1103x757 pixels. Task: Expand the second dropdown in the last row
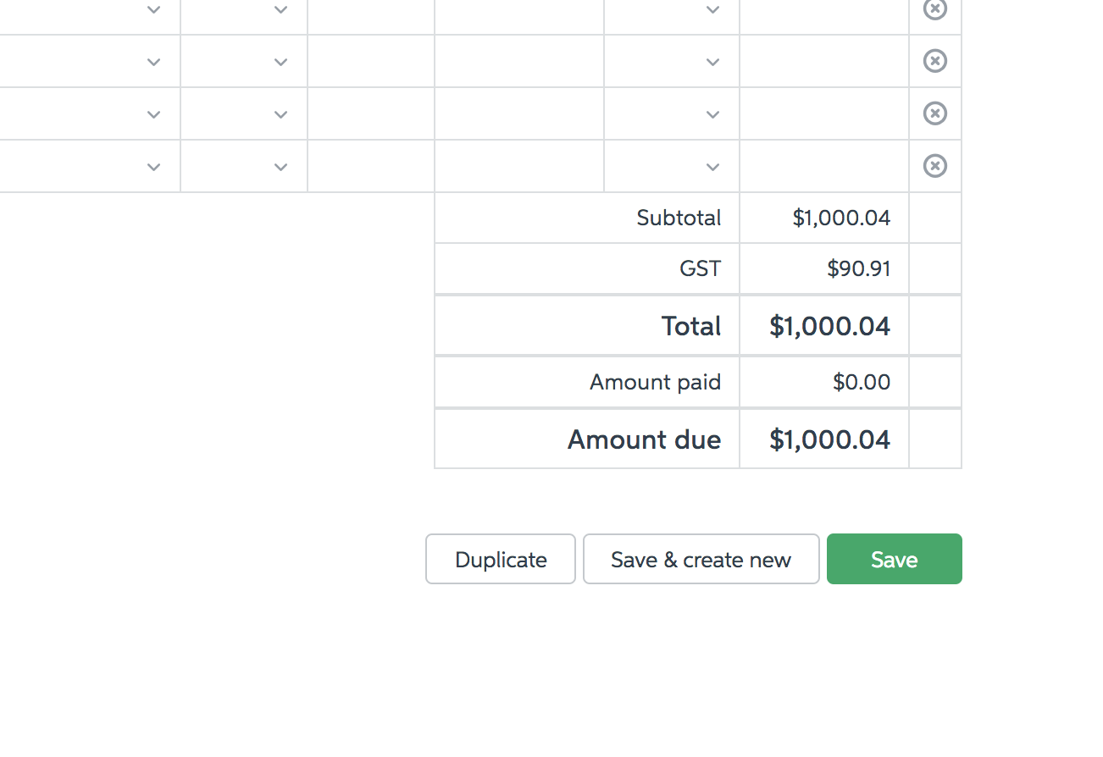click(x=280, y=167)
